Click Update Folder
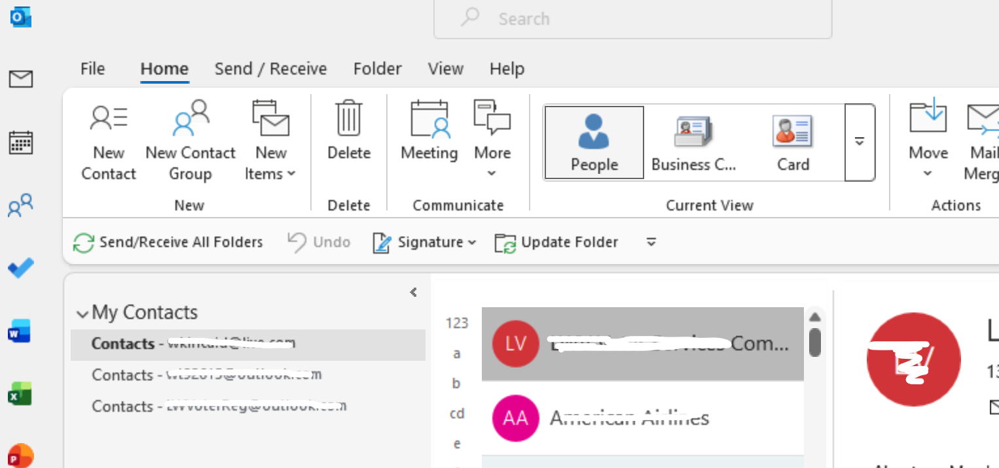 (556, 242)
